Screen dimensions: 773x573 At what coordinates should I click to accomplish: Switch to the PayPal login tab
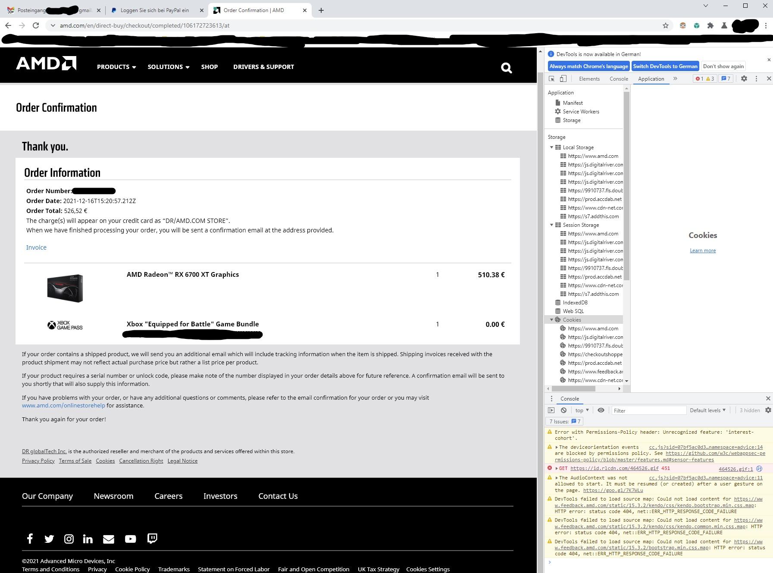pos(155,10)
